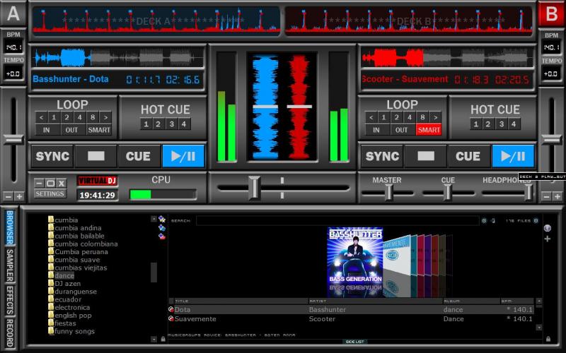Click the MASTER volume slider knob

[x=388, y=192]
